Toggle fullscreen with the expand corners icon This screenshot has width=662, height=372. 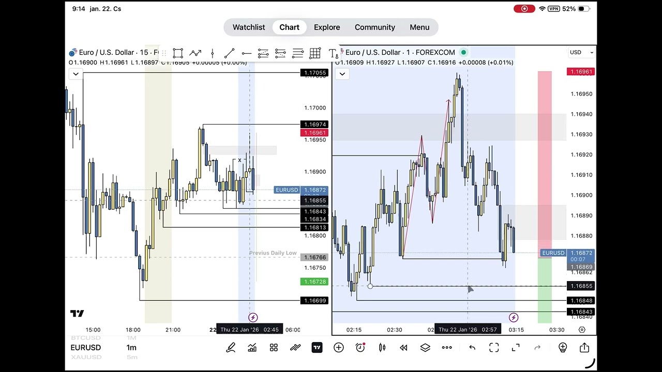(516, 348)
